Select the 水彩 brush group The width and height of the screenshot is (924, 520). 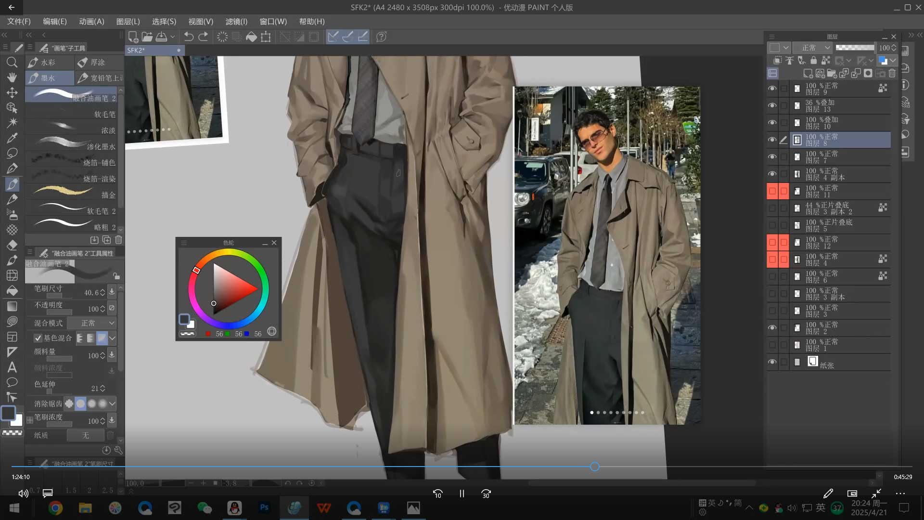pos(49,63)
